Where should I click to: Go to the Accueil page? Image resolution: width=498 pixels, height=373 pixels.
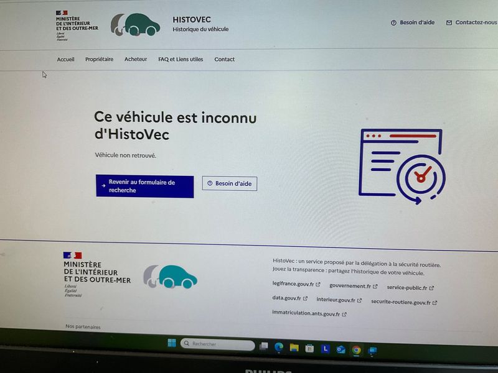coord(65,59)
